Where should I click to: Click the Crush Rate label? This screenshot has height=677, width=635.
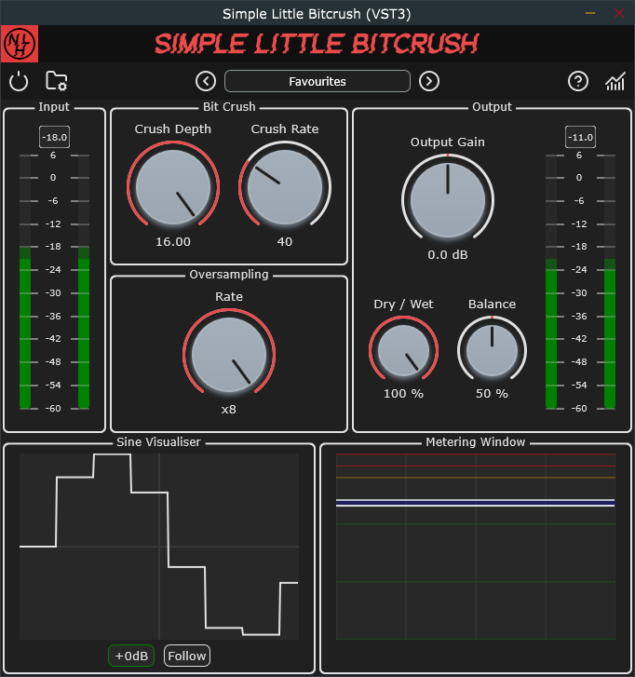[x=285, y=129]
